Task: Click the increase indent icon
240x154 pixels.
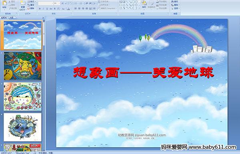Action: pyautogui.click(x=90, y=3)
